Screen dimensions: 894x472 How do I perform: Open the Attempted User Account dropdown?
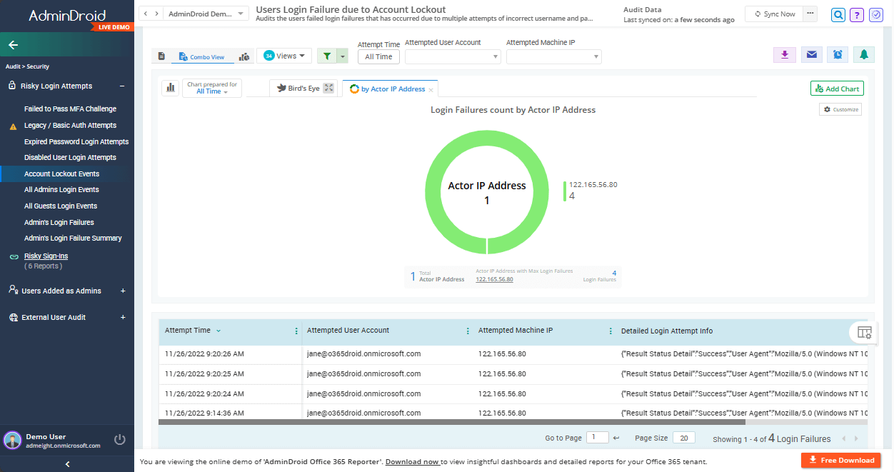(453, 56)
